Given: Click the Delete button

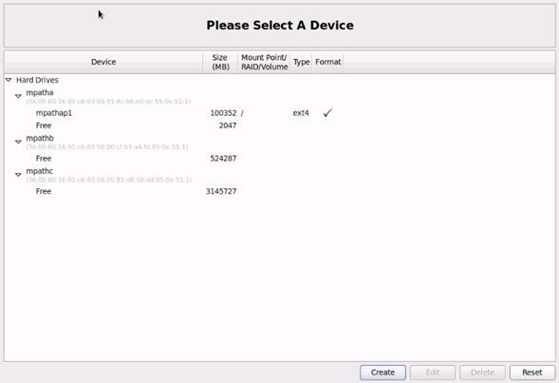Looking at the screenshot, I should (x=482, y=373).
